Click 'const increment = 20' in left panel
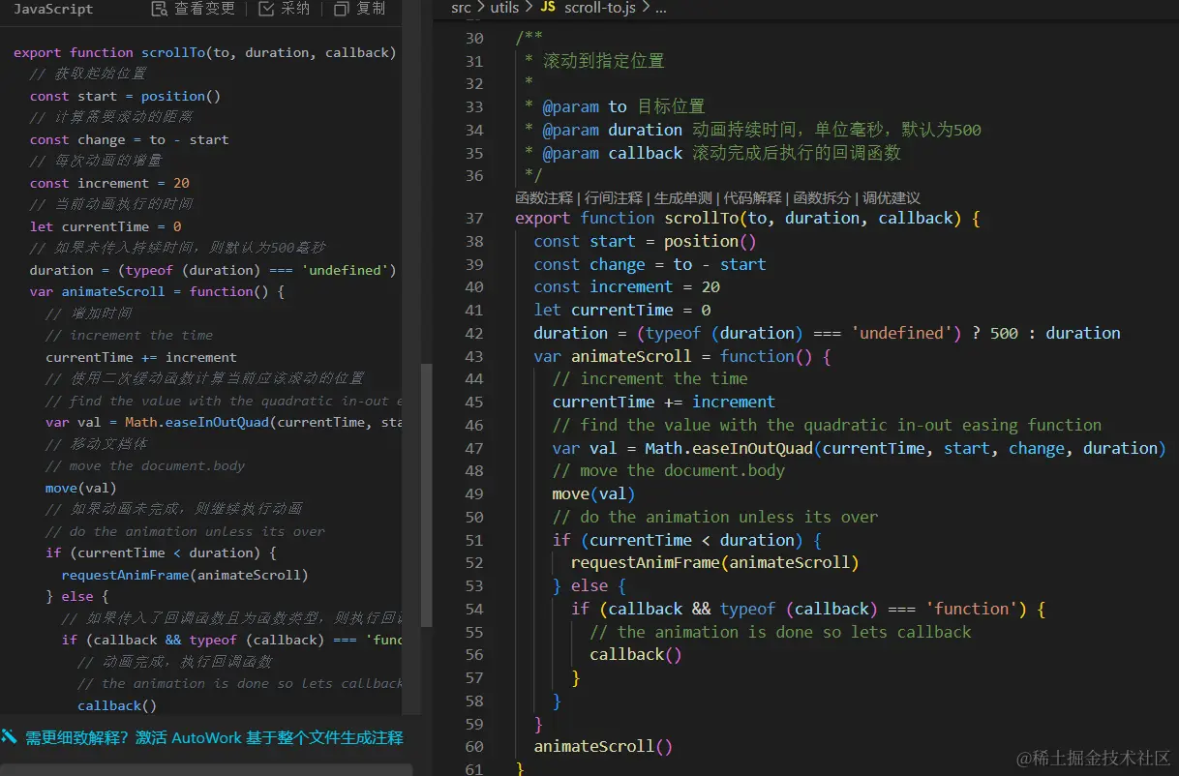The image size is (1179, 776). click(109, 184)
